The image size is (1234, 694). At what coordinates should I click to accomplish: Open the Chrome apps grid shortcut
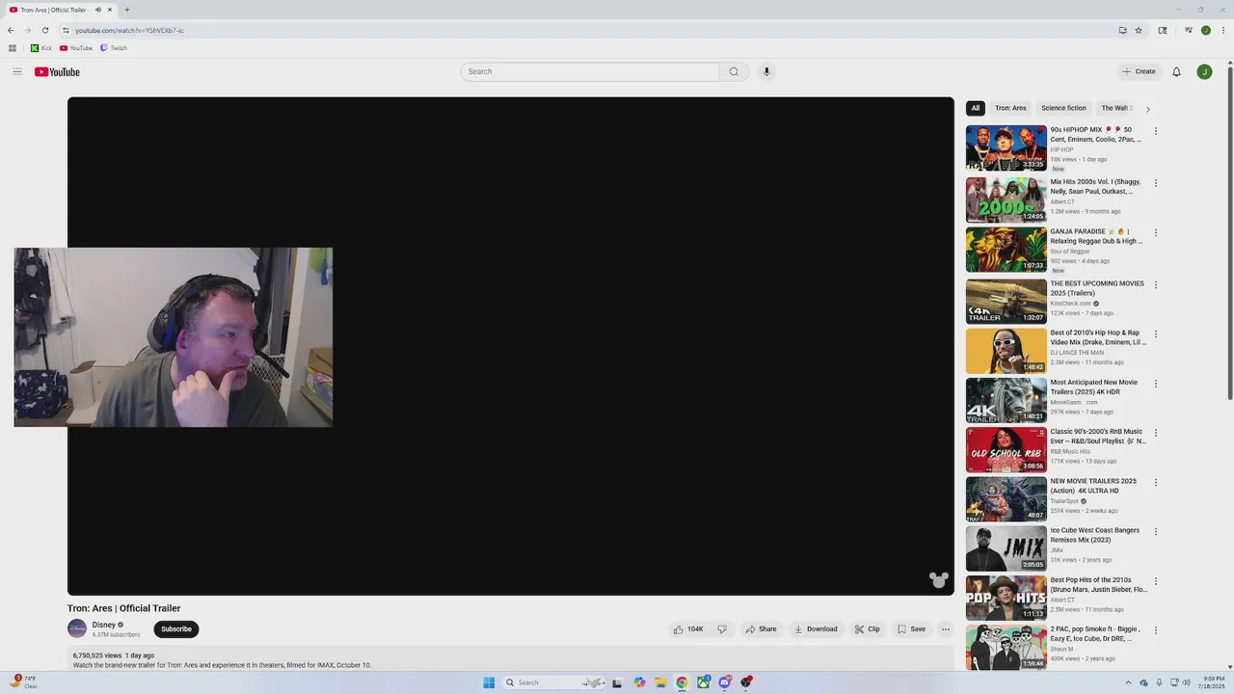pos(13,48)
